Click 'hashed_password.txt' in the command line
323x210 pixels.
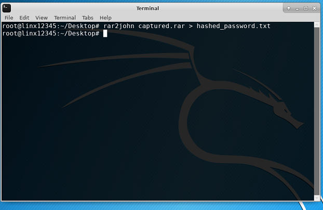233,26
